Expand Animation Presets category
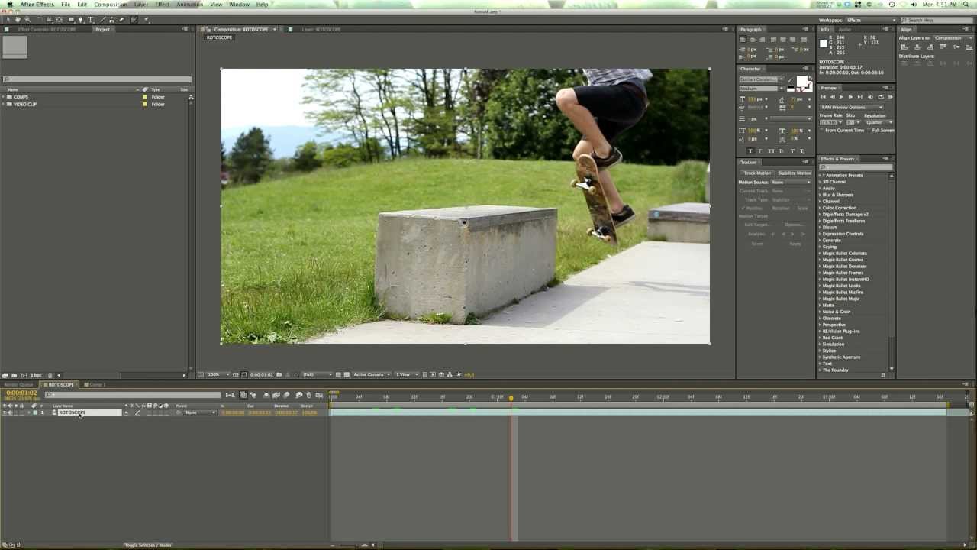 [821, 175]
